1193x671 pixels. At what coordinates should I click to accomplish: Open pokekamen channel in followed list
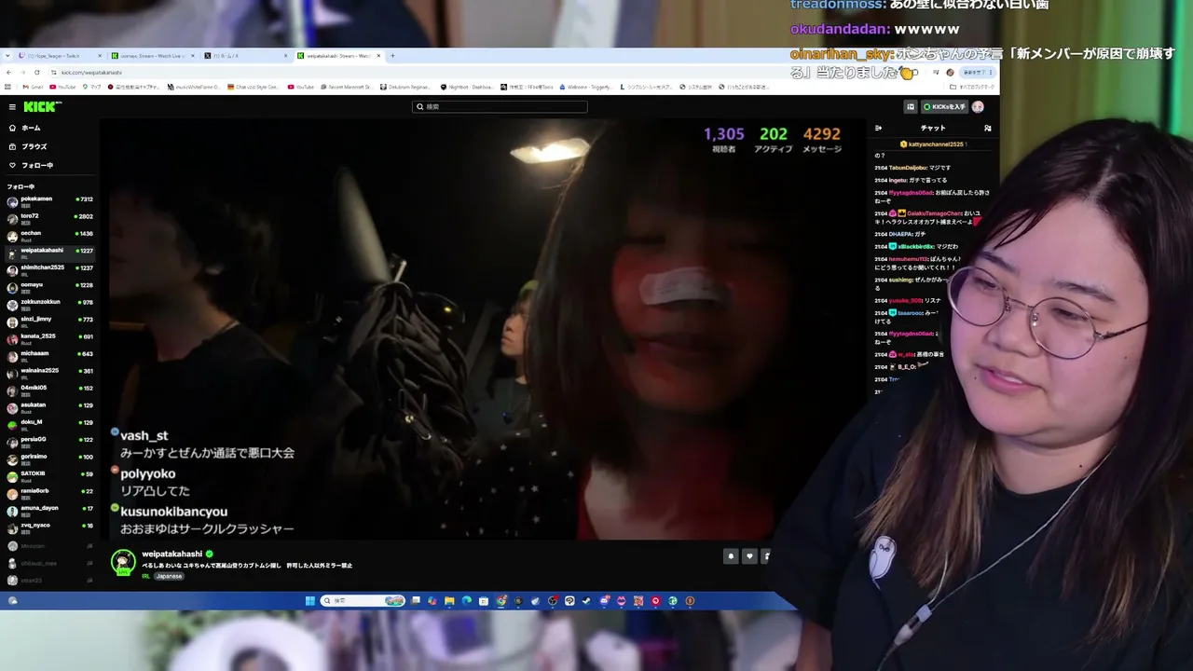tap(50, 200)
